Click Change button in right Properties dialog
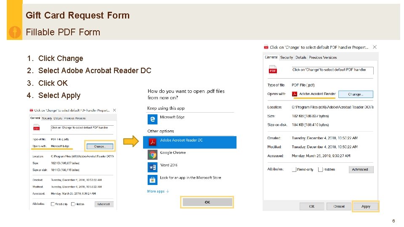 click(x=356, y=94)
